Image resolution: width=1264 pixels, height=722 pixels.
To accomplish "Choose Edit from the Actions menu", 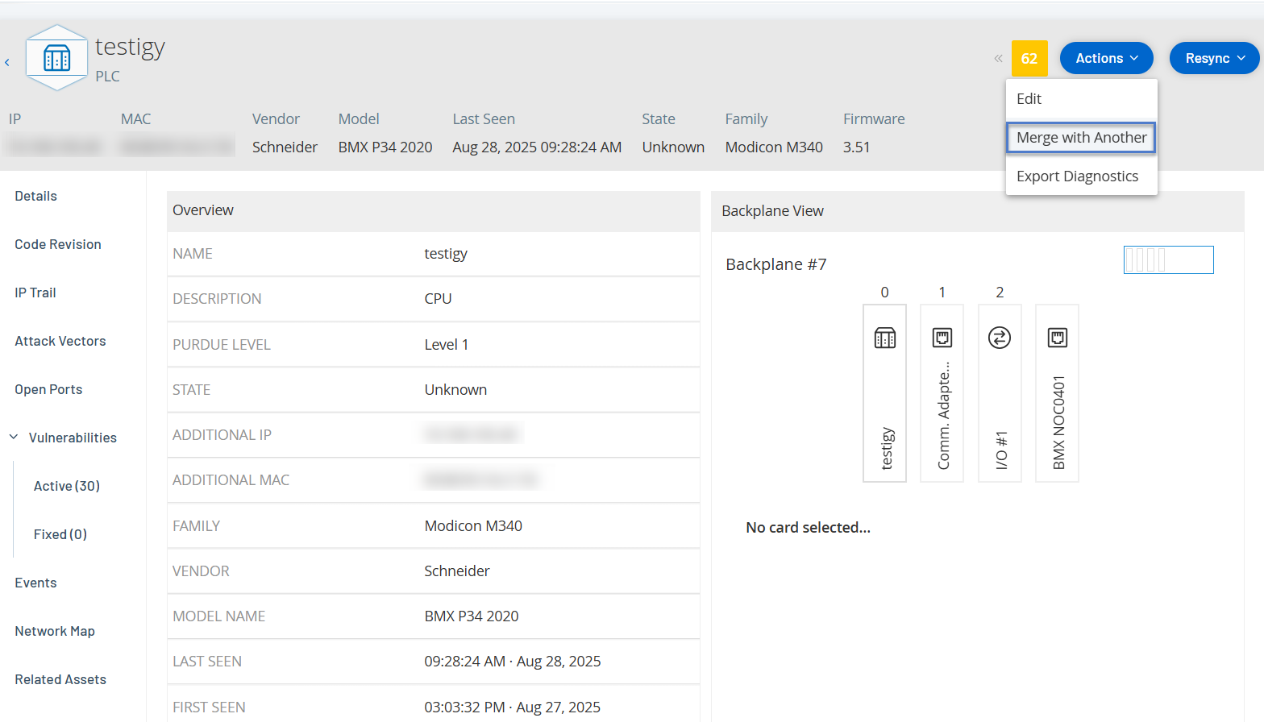I will 1029,99.
